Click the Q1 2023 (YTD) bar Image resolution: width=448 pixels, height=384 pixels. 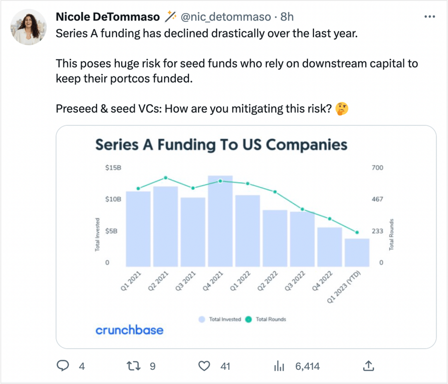tap(357, 253)
